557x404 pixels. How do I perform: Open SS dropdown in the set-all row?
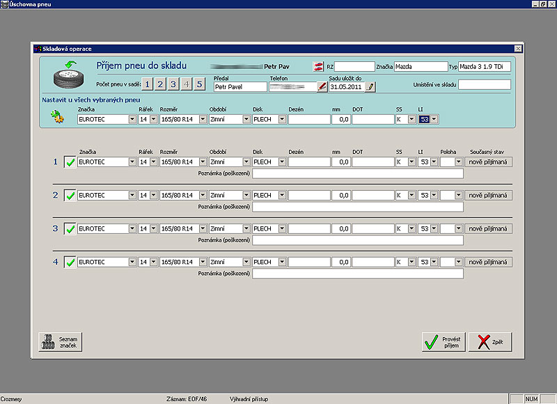coord(411,119)
